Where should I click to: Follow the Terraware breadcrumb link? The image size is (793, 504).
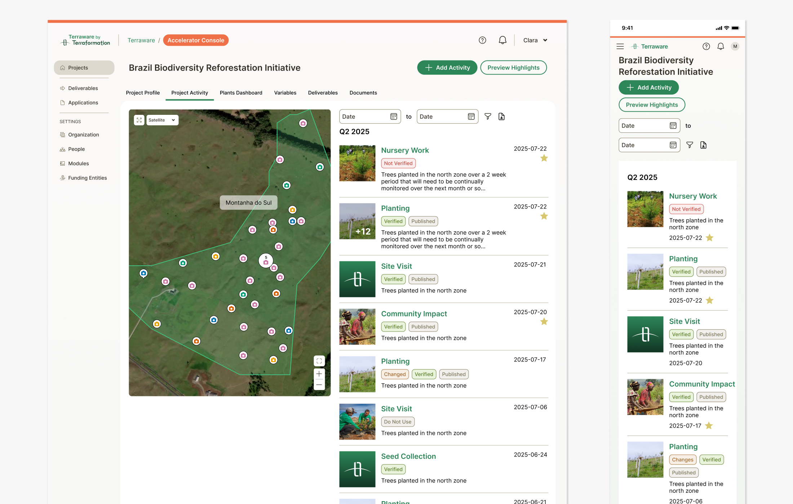tap(141, 40)
